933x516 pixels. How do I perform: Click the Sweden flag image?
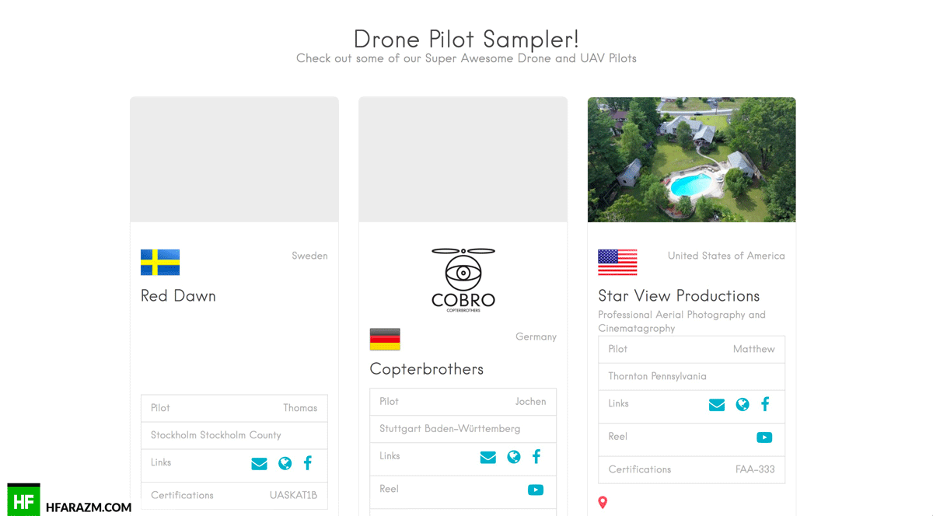click(x=160, y=263)
